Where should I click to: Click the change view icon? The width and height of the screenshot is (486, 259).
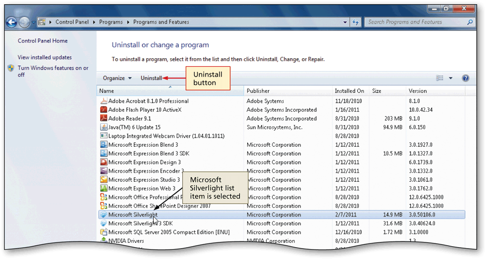439,78
